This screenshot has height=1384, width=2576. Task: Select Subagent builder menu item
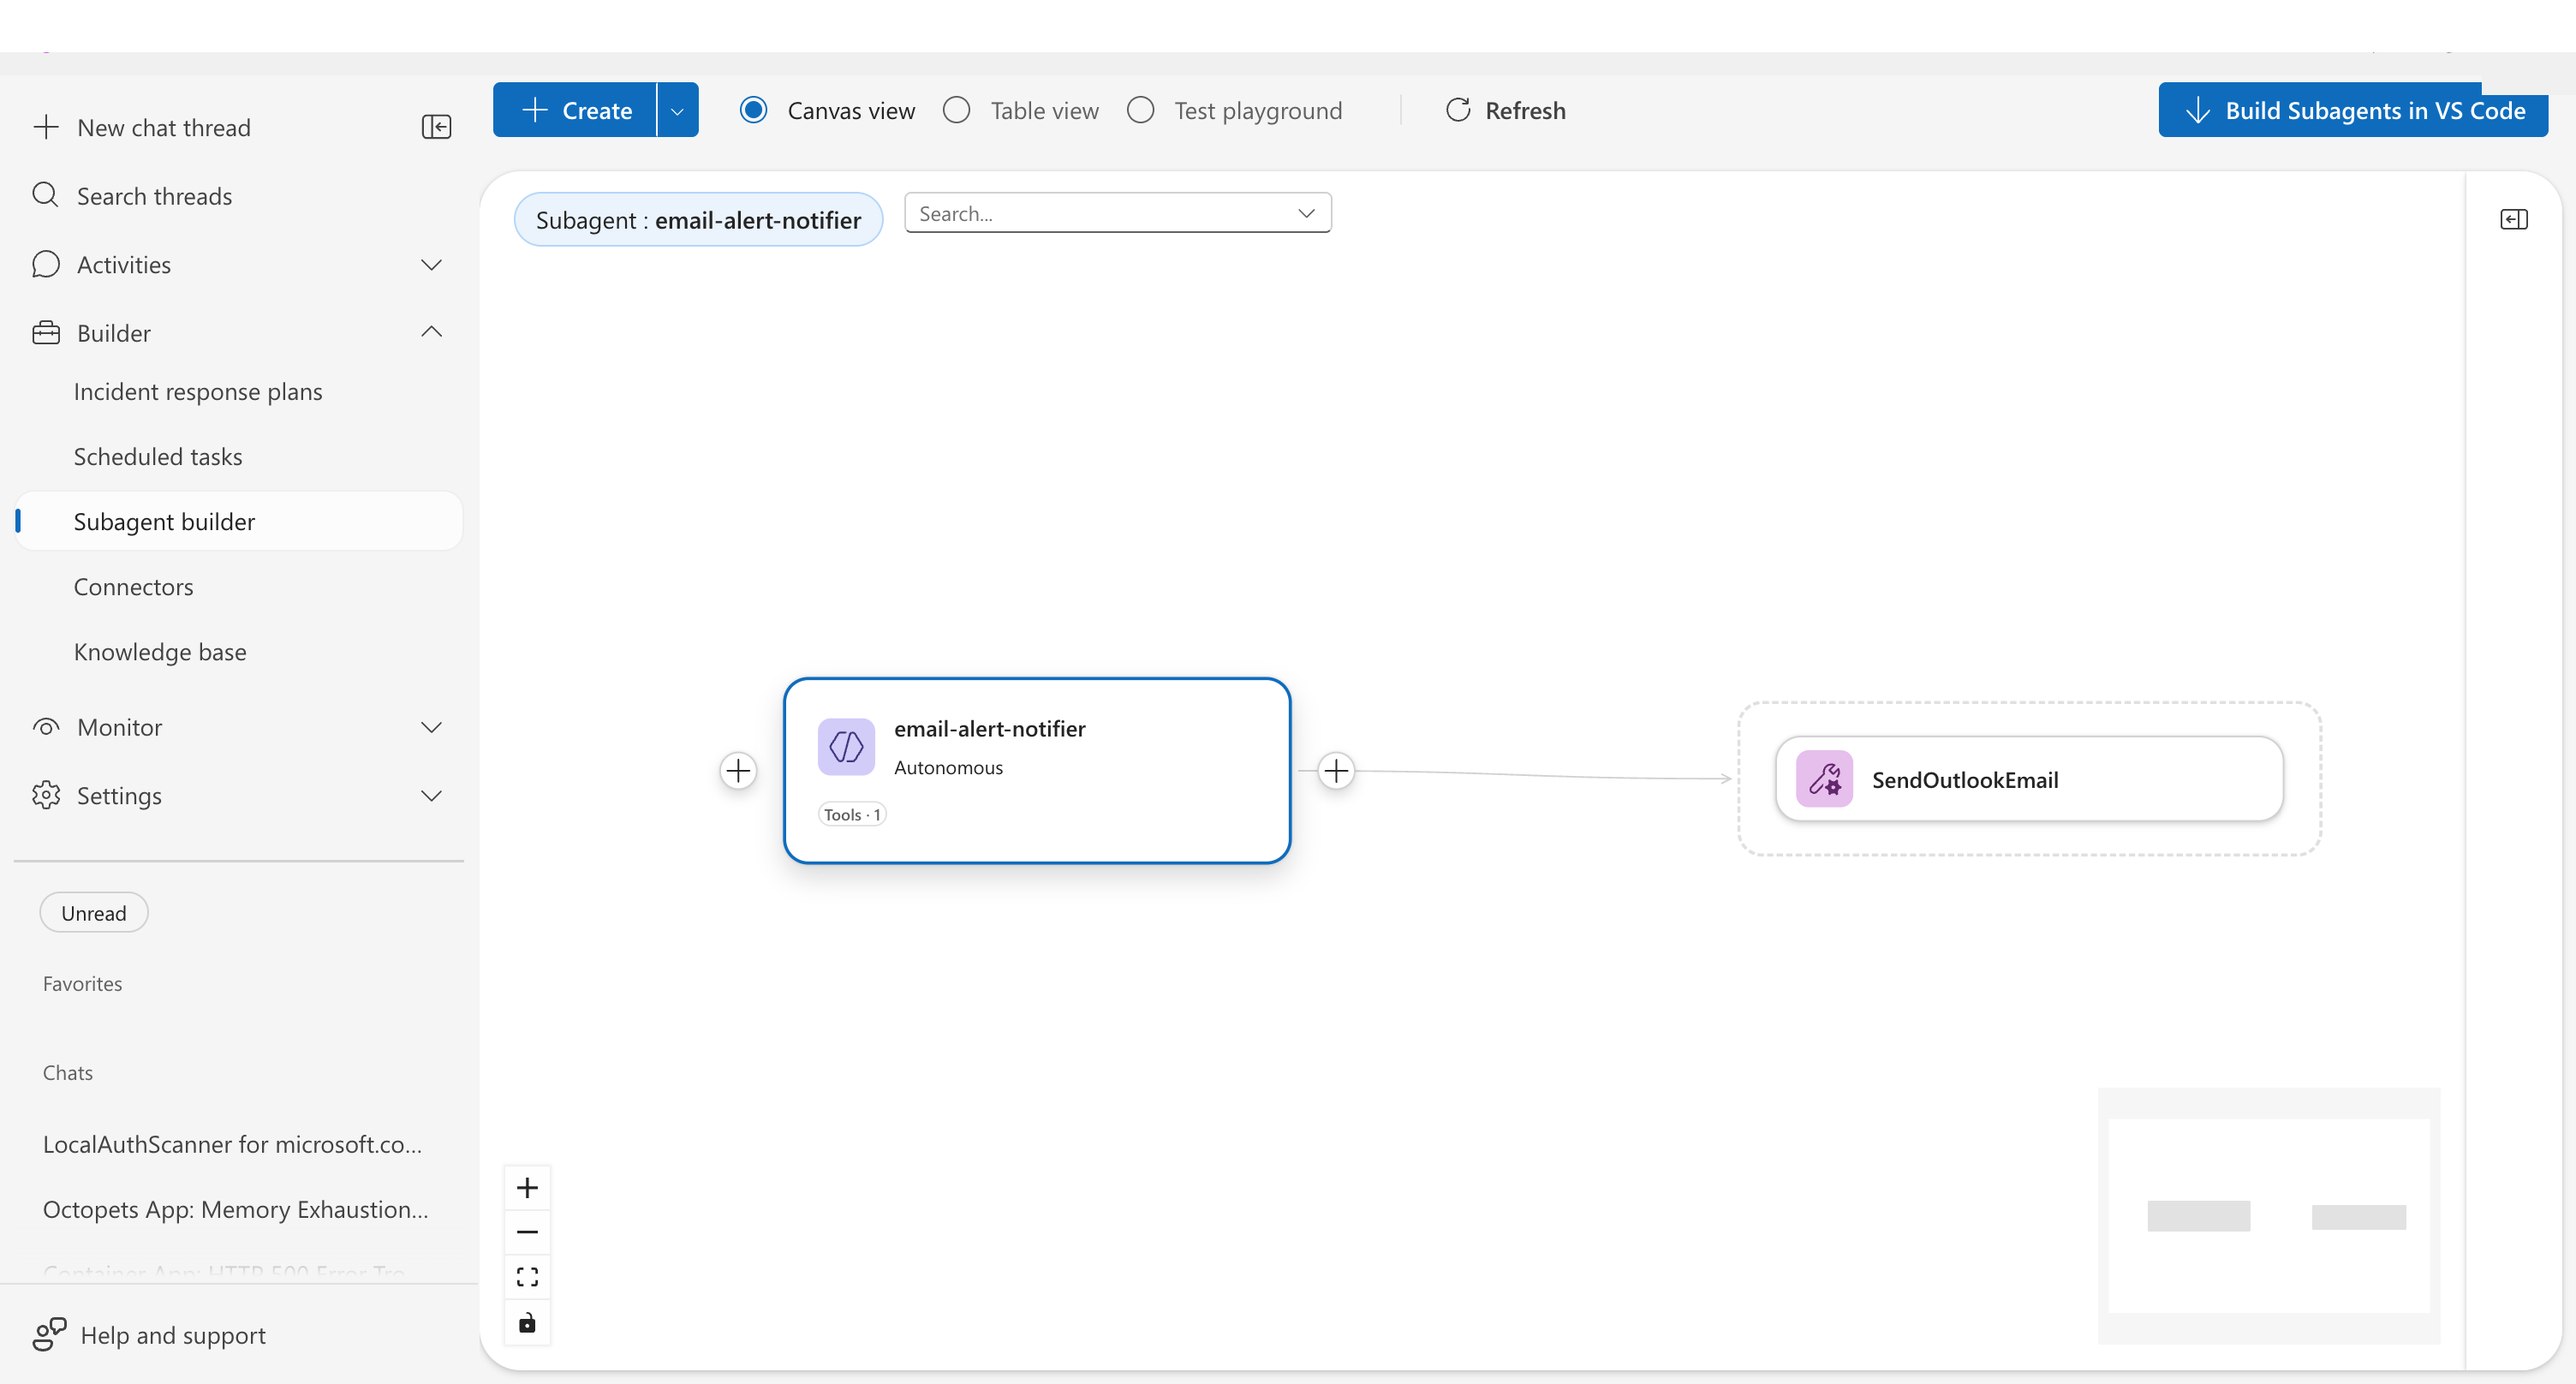[239, 521]
